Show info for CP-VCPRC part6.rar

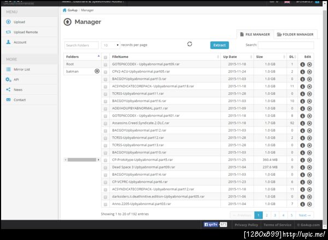pyautogui.click(x=302, y=182)
